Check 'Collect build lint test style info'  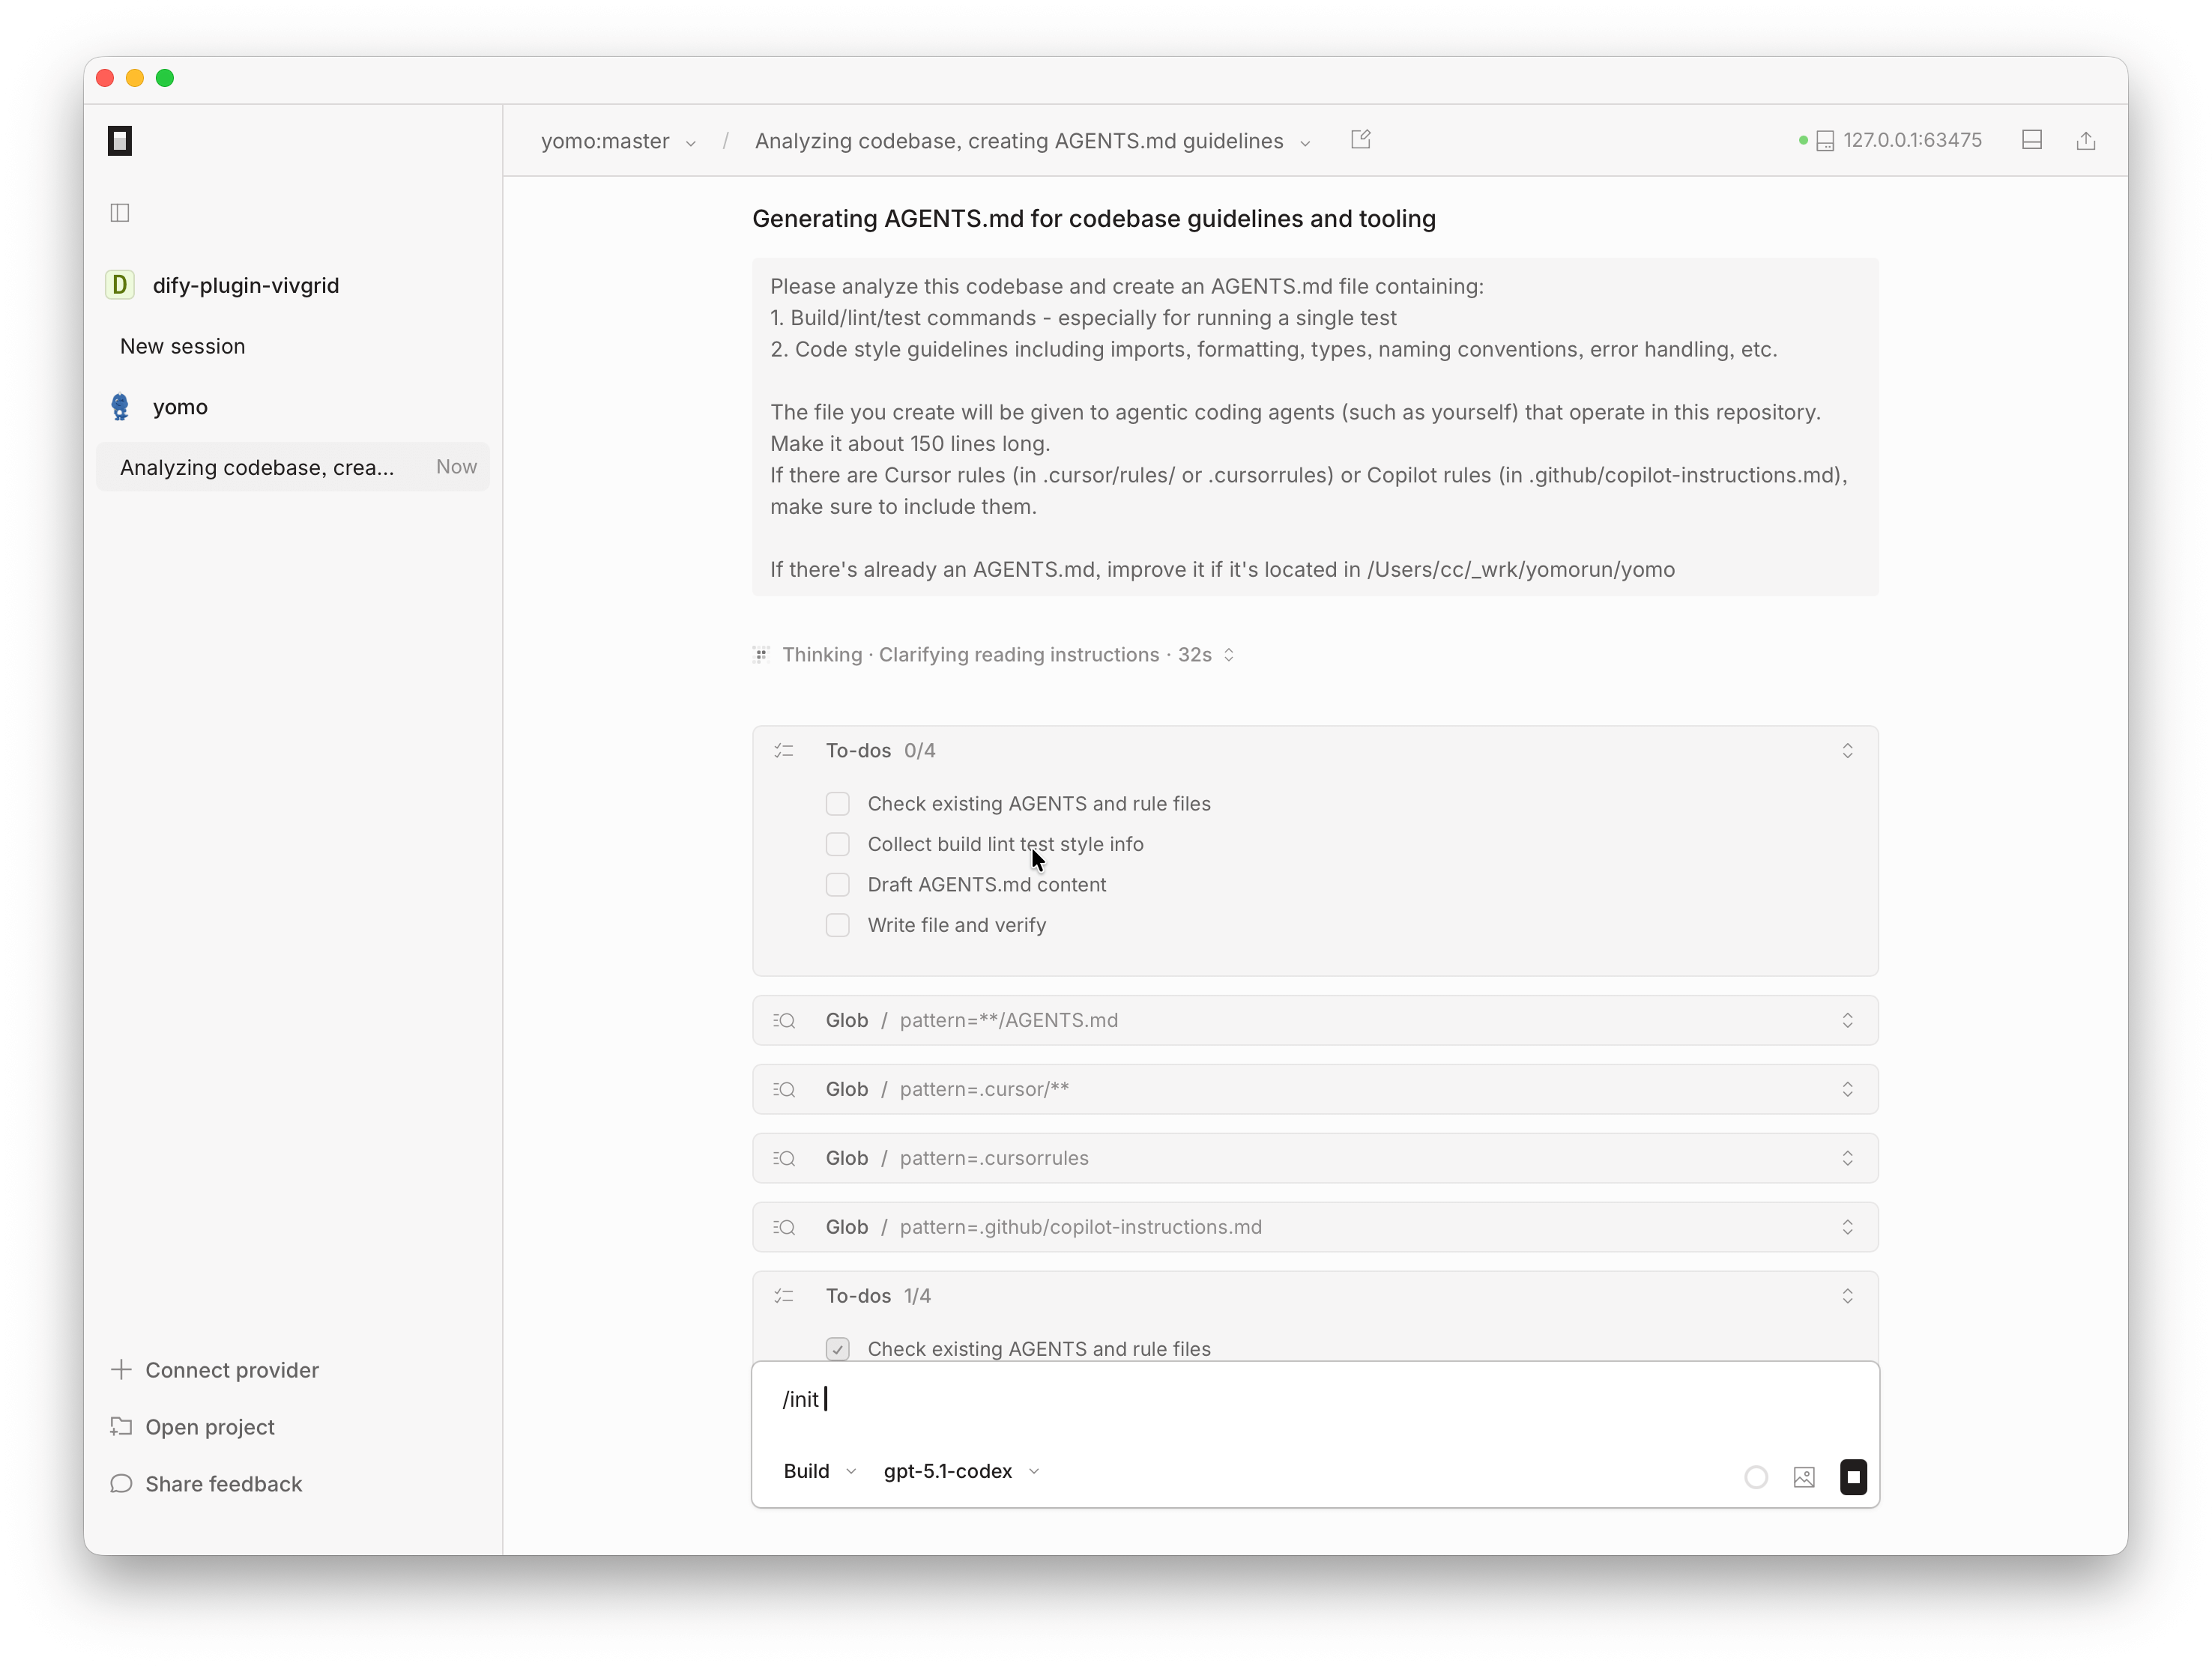[x=837, y=844]
